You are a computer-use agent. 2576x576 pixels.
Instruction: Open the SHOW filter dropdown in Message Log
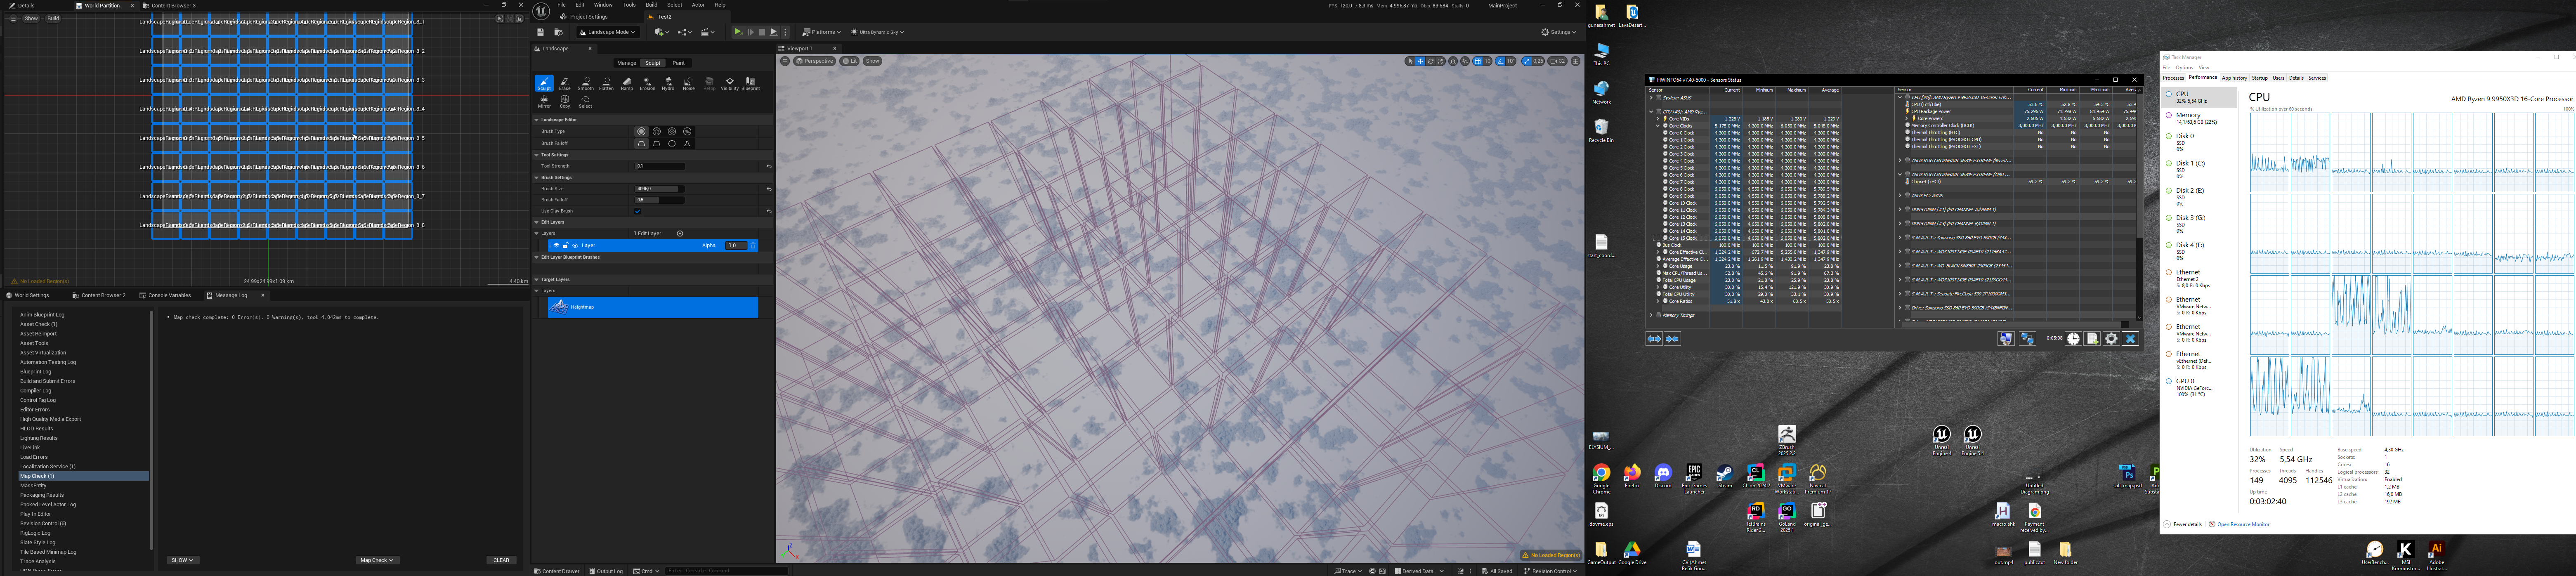[x=183, y=560]
